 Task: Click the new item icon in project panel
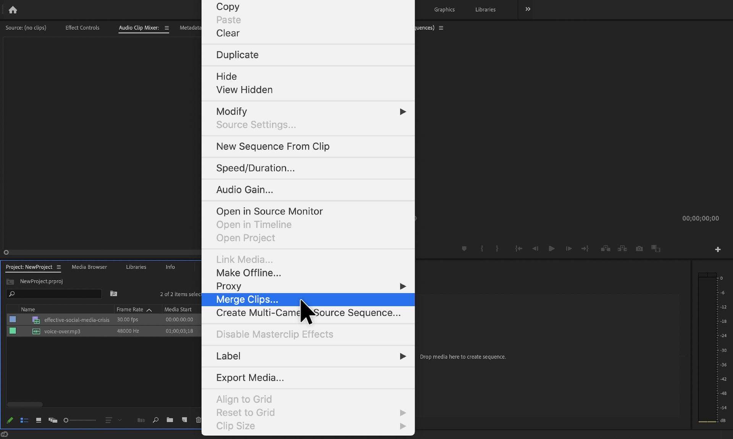(184, 420)
